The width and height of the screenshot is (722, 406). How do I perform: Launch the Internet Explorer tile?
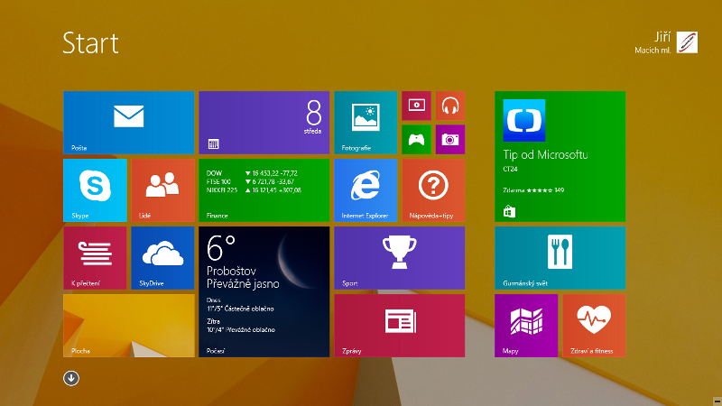click(366, 189)
